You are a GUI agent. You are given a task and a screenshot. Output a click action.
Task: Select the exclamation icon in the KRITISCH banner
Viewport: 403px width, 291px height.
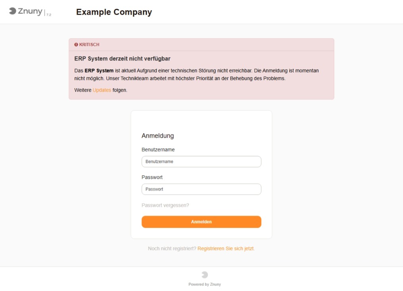76,45
